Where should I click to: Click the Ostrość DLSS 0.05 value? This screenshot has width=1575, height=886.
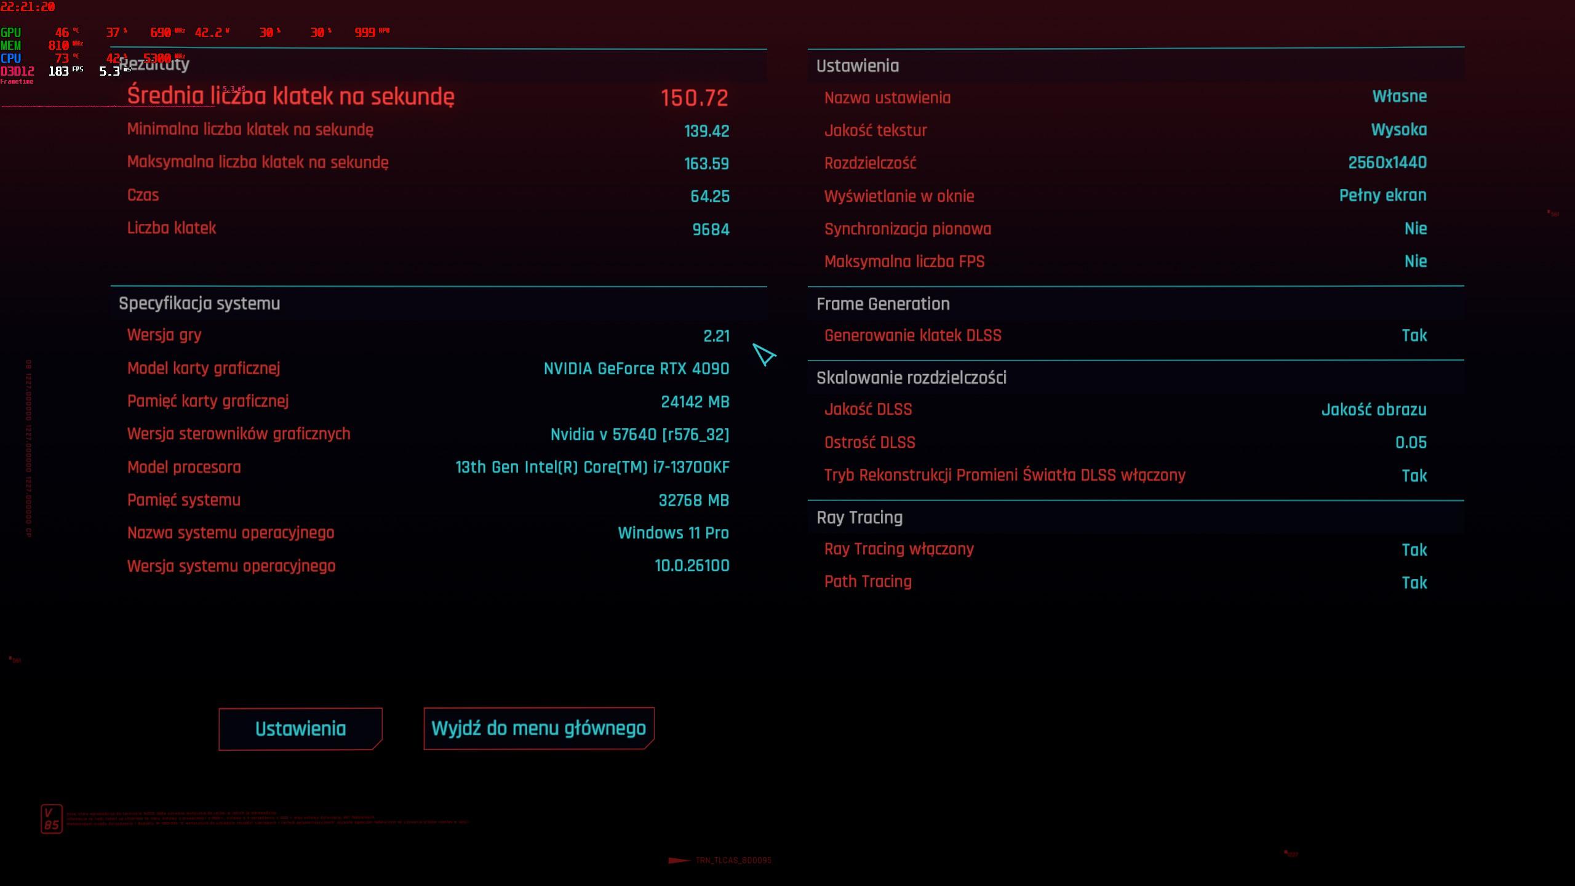point(1410,442)
